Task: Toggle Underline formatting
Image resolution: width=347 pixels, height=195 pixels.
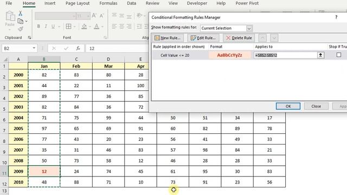Action: click(53, 27)
